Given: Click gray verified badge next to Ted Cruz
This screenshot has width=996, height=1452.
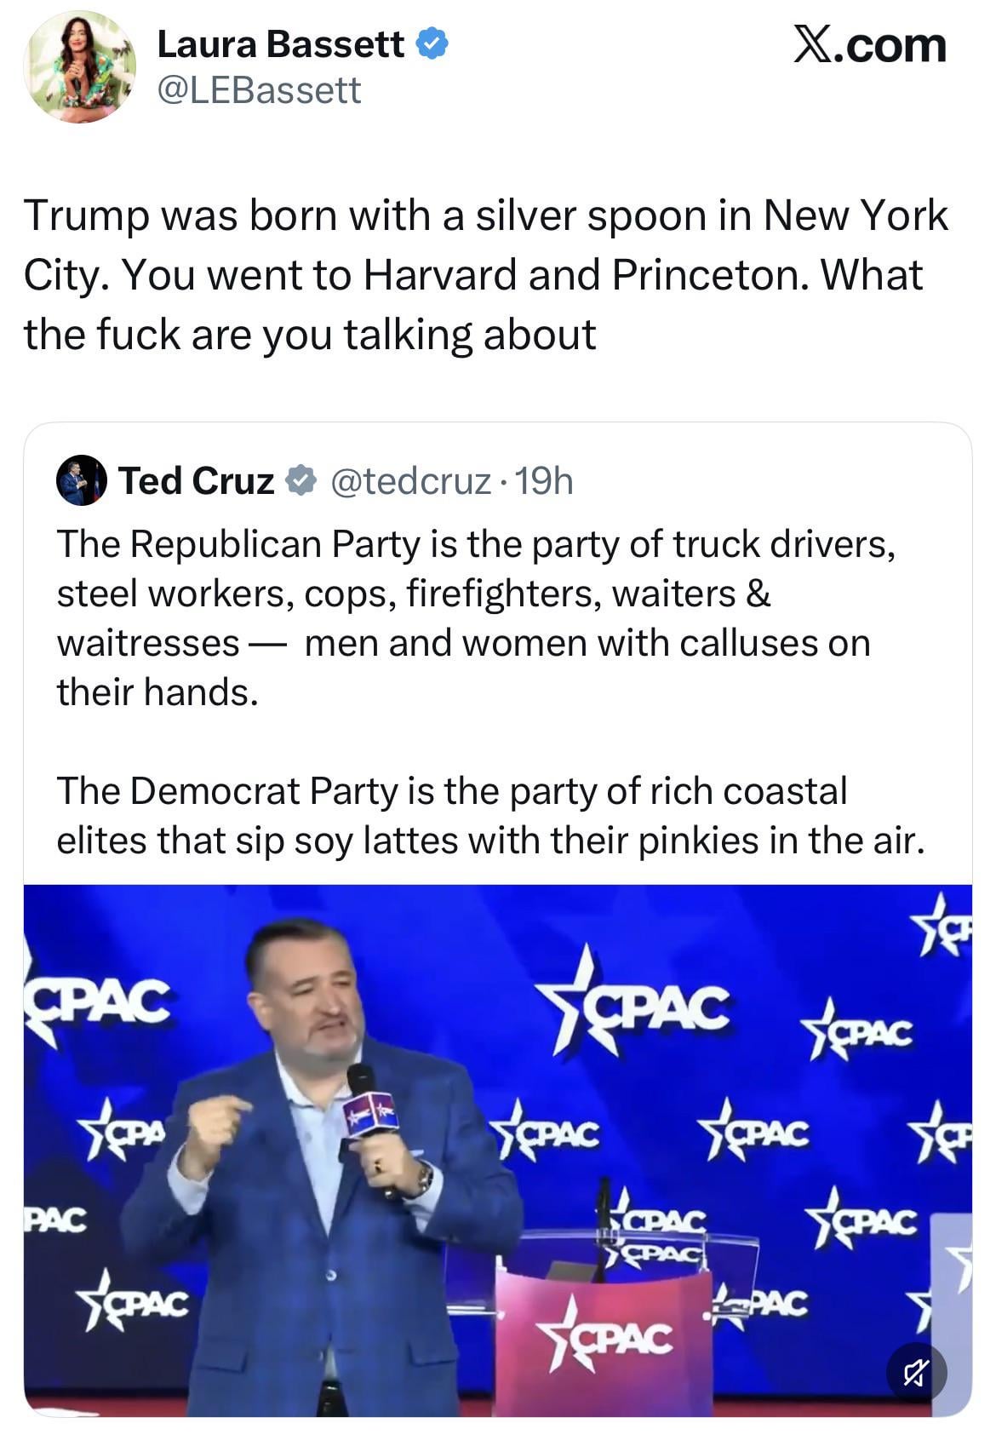Looking at the screenshot, I should [300, 480].
